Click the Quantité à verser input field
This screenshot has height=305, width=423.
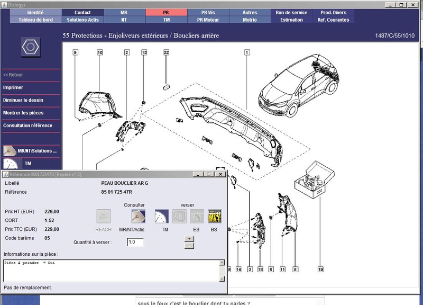pos(135,242)
